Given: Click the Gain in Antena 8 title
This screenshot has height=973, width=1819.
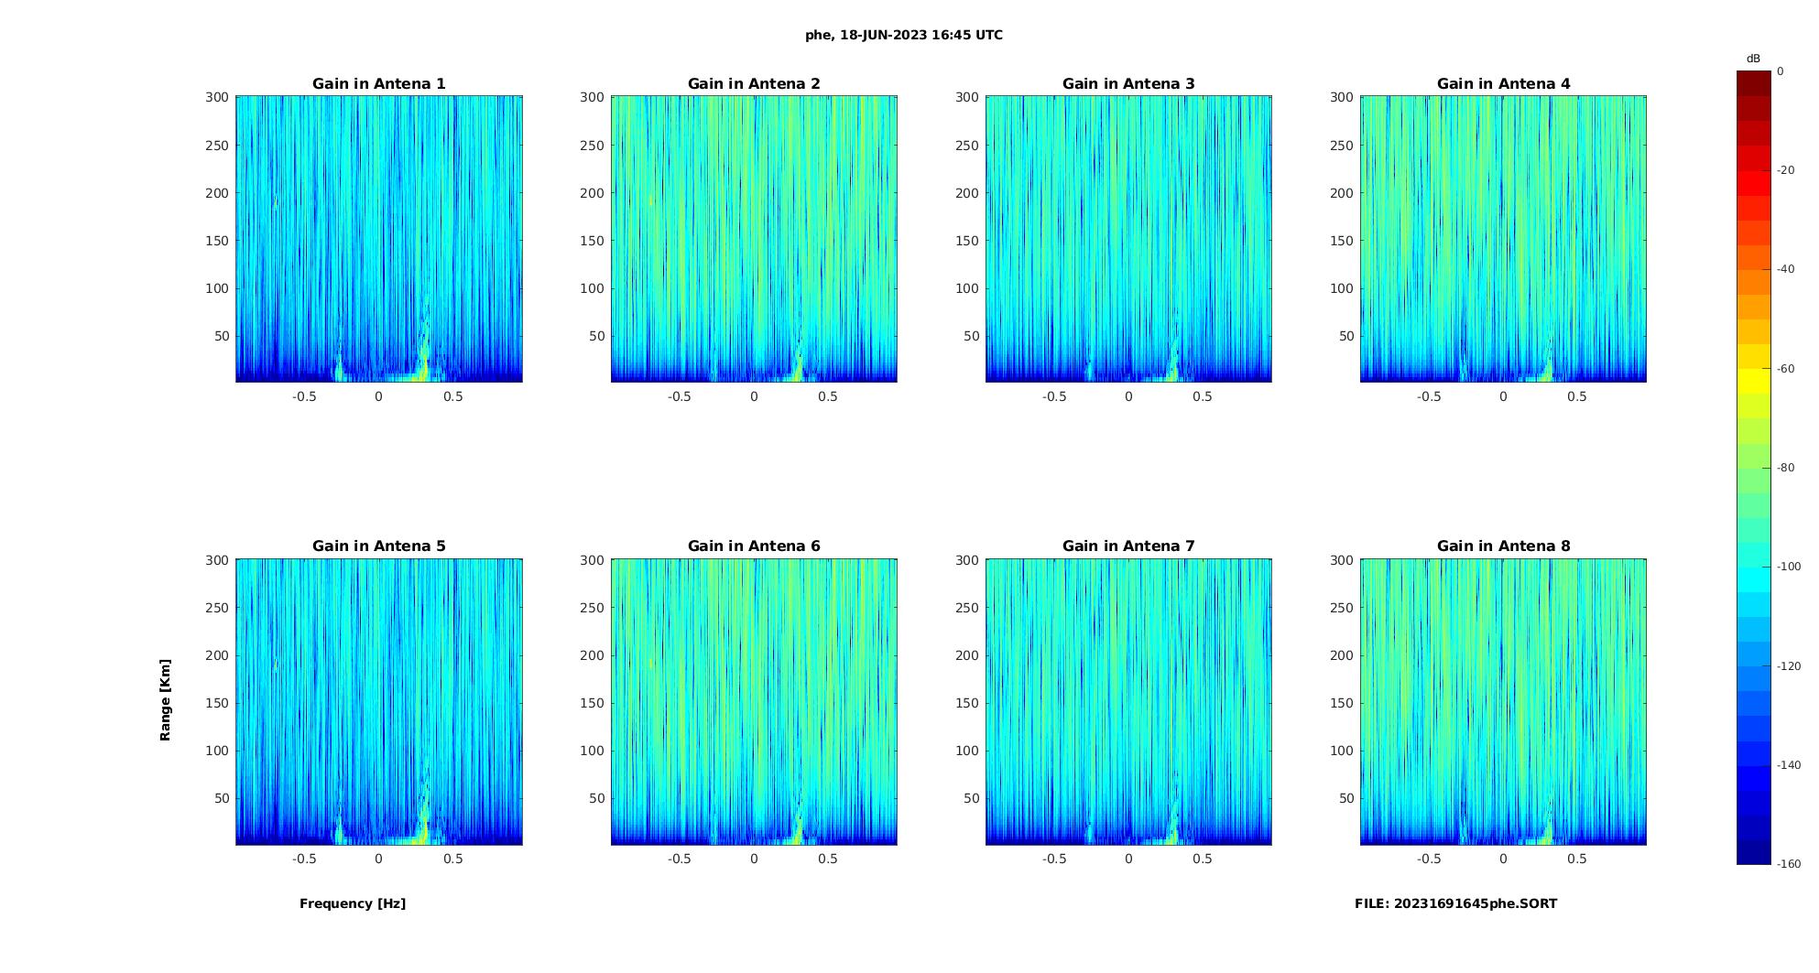Looking at the screenshot, I should point(1503,546).
